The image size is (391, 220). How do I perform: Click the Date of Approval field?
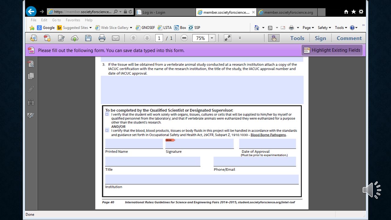click(268, 144)
